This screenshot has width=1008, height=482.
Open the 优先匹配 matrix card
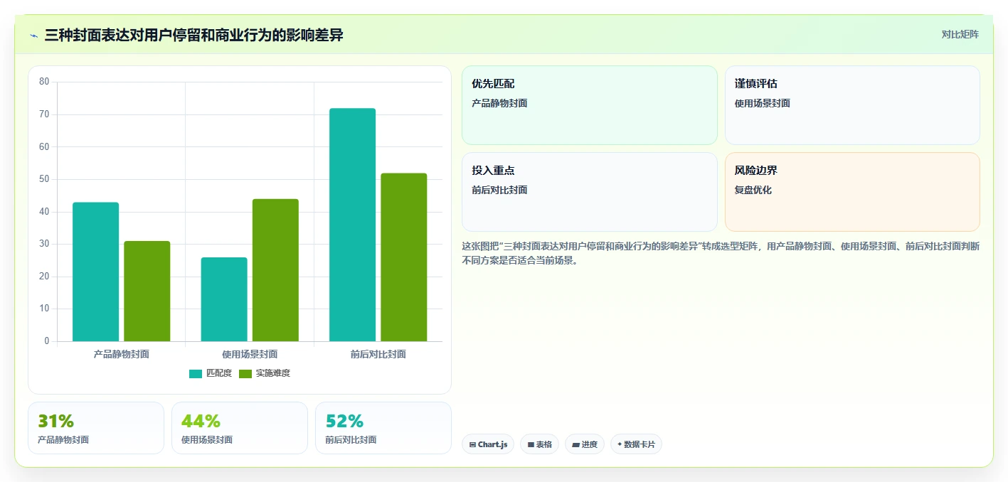590,105
